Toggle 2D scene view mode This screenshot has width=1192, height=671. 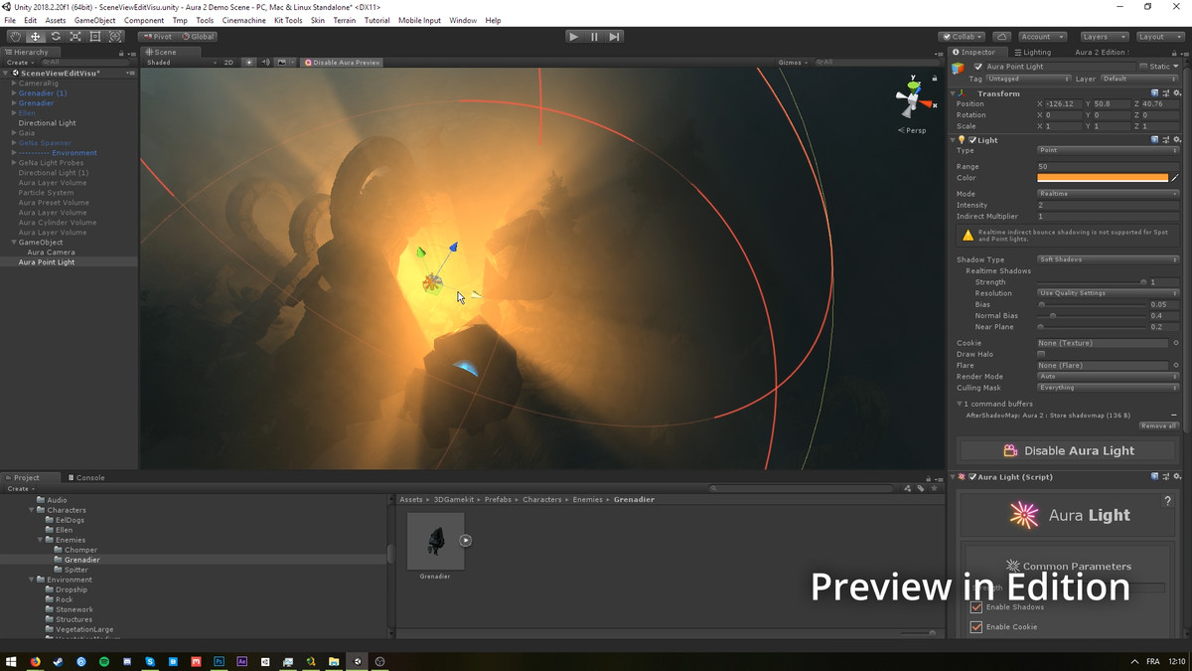tap(228, 62)
